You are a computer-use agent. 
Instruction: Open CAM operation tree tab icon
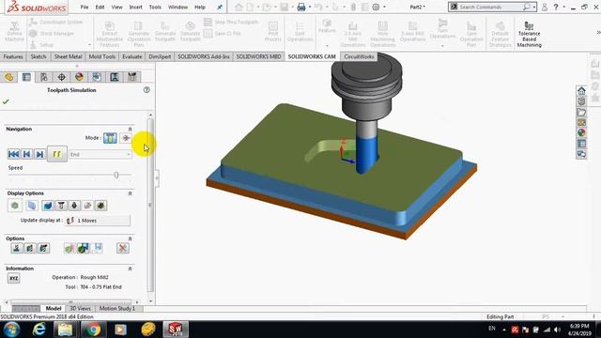pos(115,77)
